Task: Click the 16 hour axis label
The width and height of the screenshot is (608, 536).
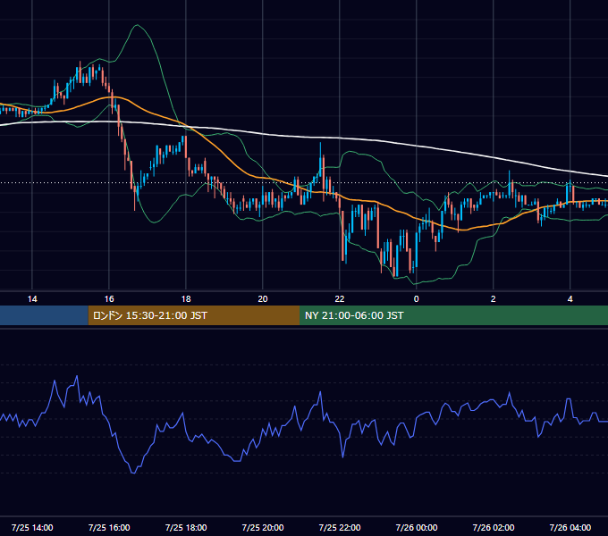Action: (109, 299)
